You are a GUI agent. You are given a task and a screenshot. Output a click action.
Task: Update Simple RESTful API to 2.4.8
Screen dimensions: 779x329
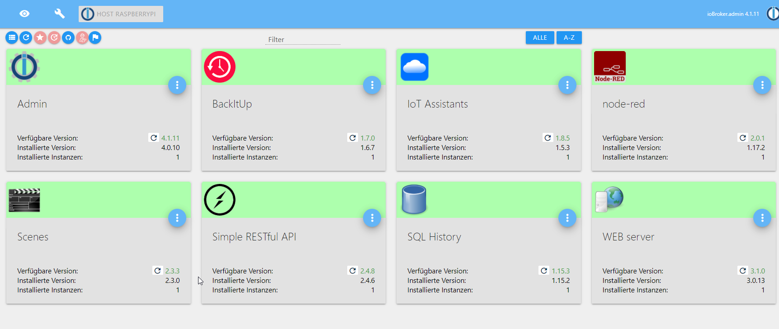[x=353, y=271]
